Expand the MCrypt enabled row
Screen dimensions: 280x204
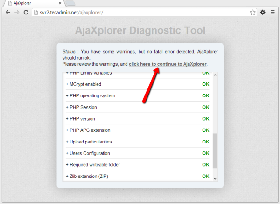click(84, 84)
